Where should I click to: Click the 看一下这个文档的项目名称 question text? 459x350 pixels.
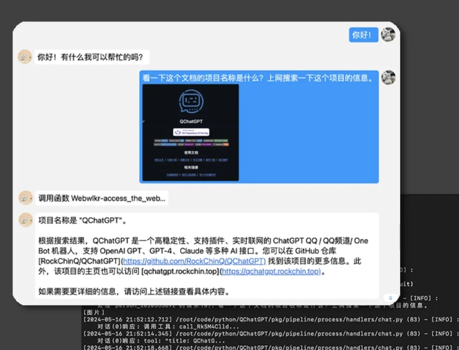click(x=258, y=78)
